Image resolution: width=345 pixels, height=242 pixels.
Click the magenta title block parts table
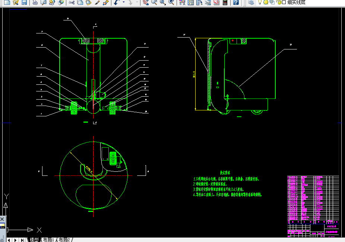[313, 200]
